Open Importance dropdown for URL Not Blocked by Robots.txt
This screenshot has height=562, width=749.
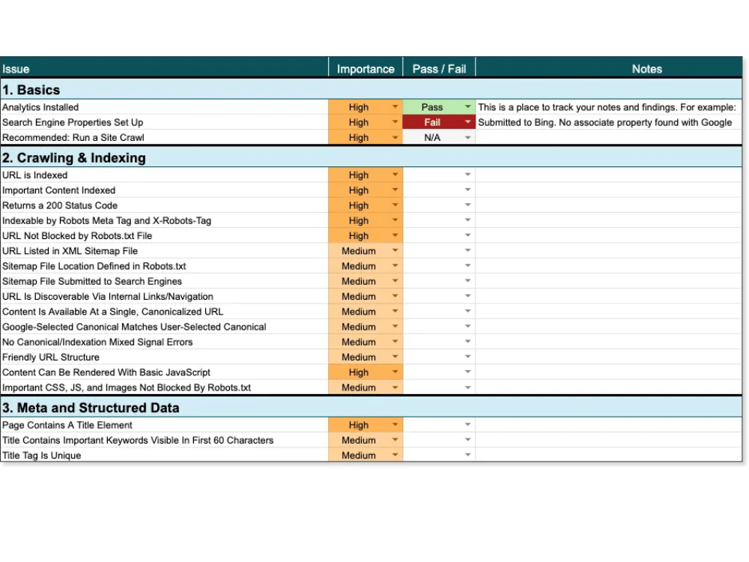[x=395, y=235]
